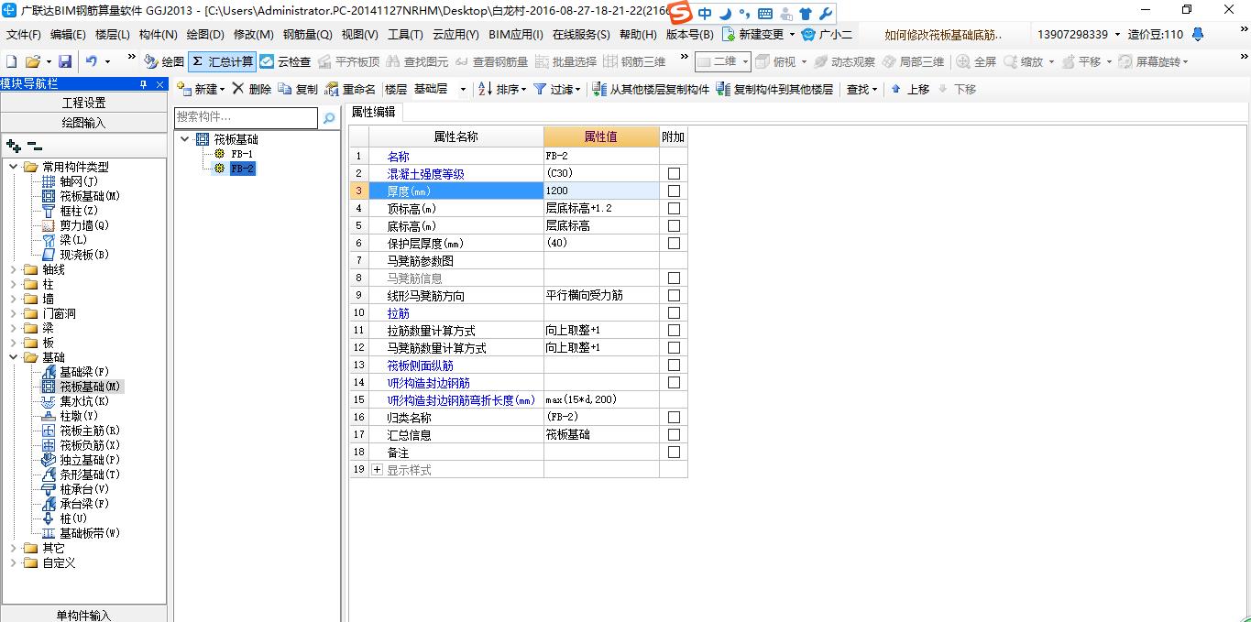The height and width of the screenshot is (622, 1251).
Task: Select 独立基础(P) under 基础
Action: click(90, 460)
